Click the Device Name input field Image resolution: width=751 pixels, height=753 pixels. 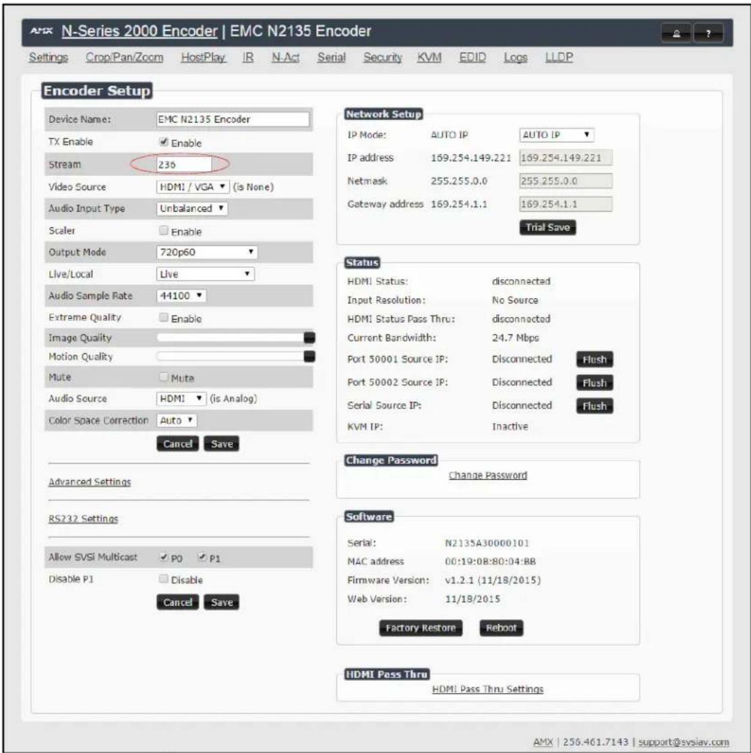[233, 119]
